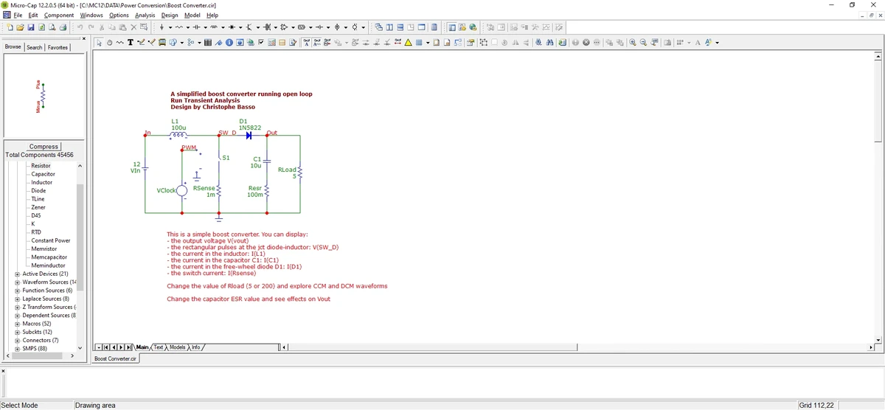Open Find with the binoculars icon
The height and width of the screenshot is (410, 885).
pos(549,42)
